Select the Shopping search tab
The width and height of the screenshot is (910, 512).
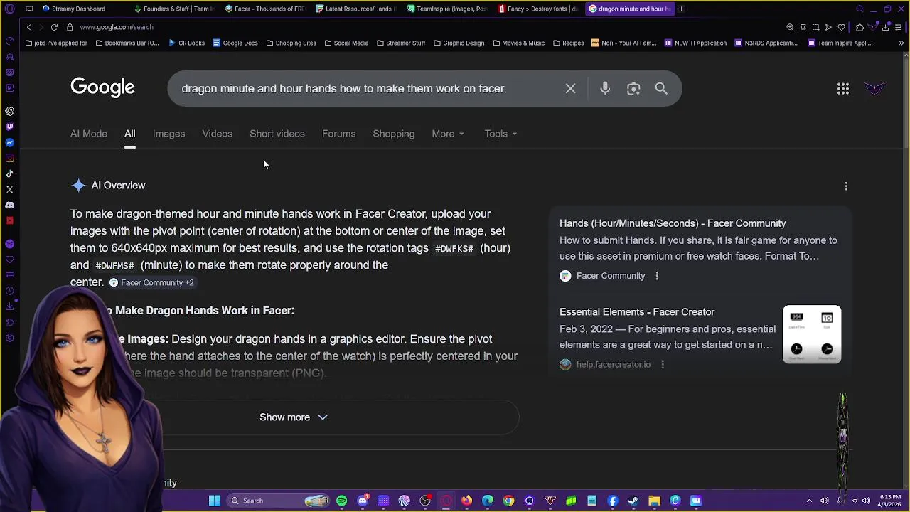(393, 134)
